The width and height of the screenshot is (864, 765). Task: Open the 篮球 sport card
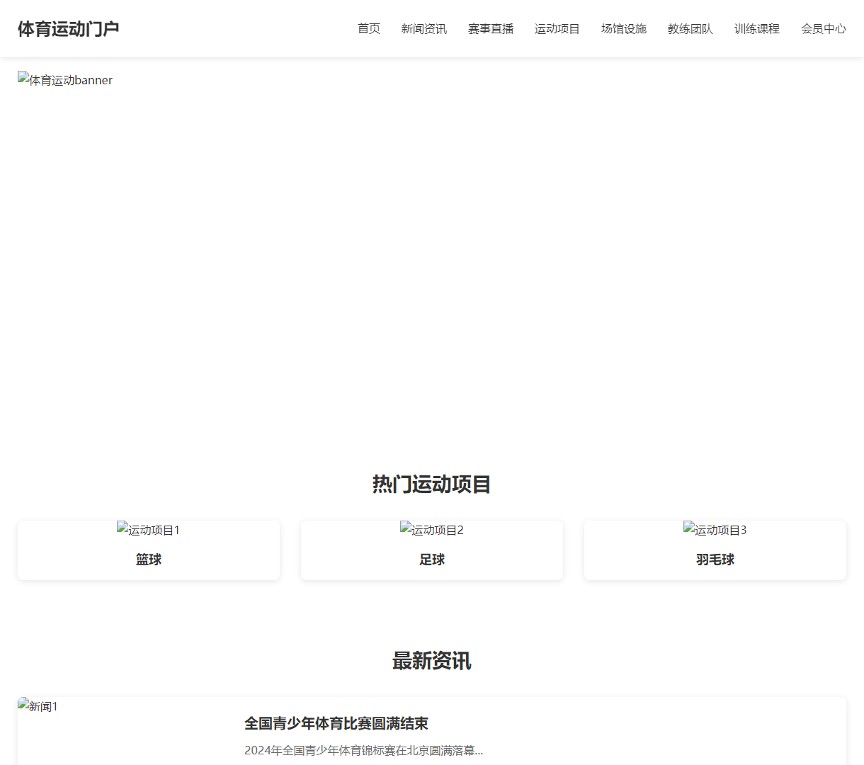[149, 560]
